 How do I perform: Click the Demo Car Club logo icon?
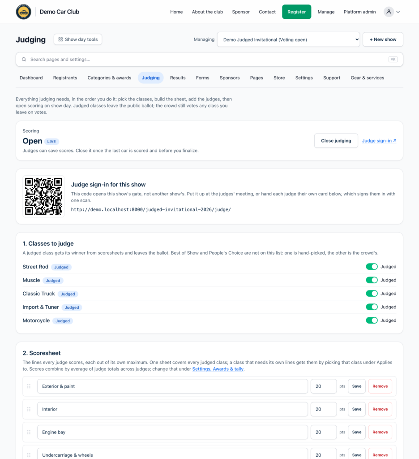(x=23, y=12)
